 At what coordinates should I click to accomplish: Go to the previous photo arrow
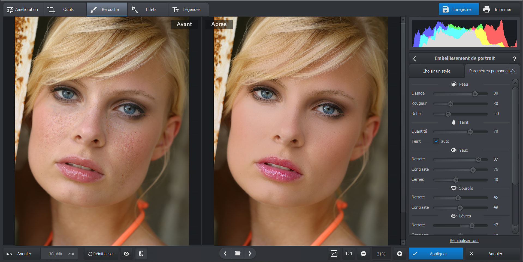(x=225, y=254)
